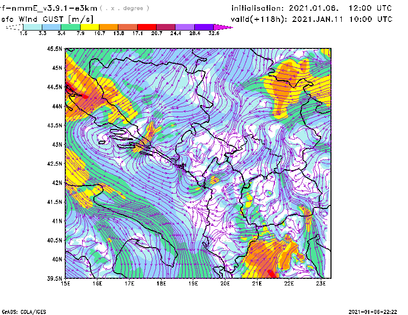Click the 'GrADS: COLA/IGES' credit text

click(x=24, y=312)
